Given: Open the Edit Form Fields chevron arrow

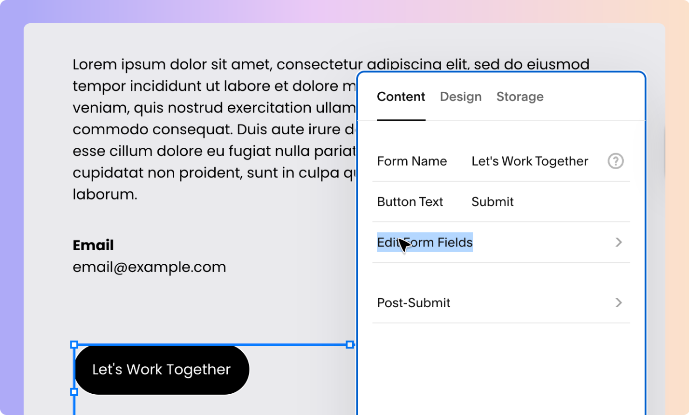Looking at the screenshot, I should 619,243.
